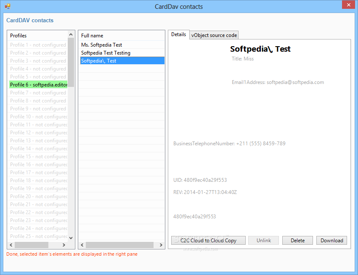Viewport: 358px width, 275px height.
Task: Select contact Softpedia Test Testing
Action: coord(122,53)
